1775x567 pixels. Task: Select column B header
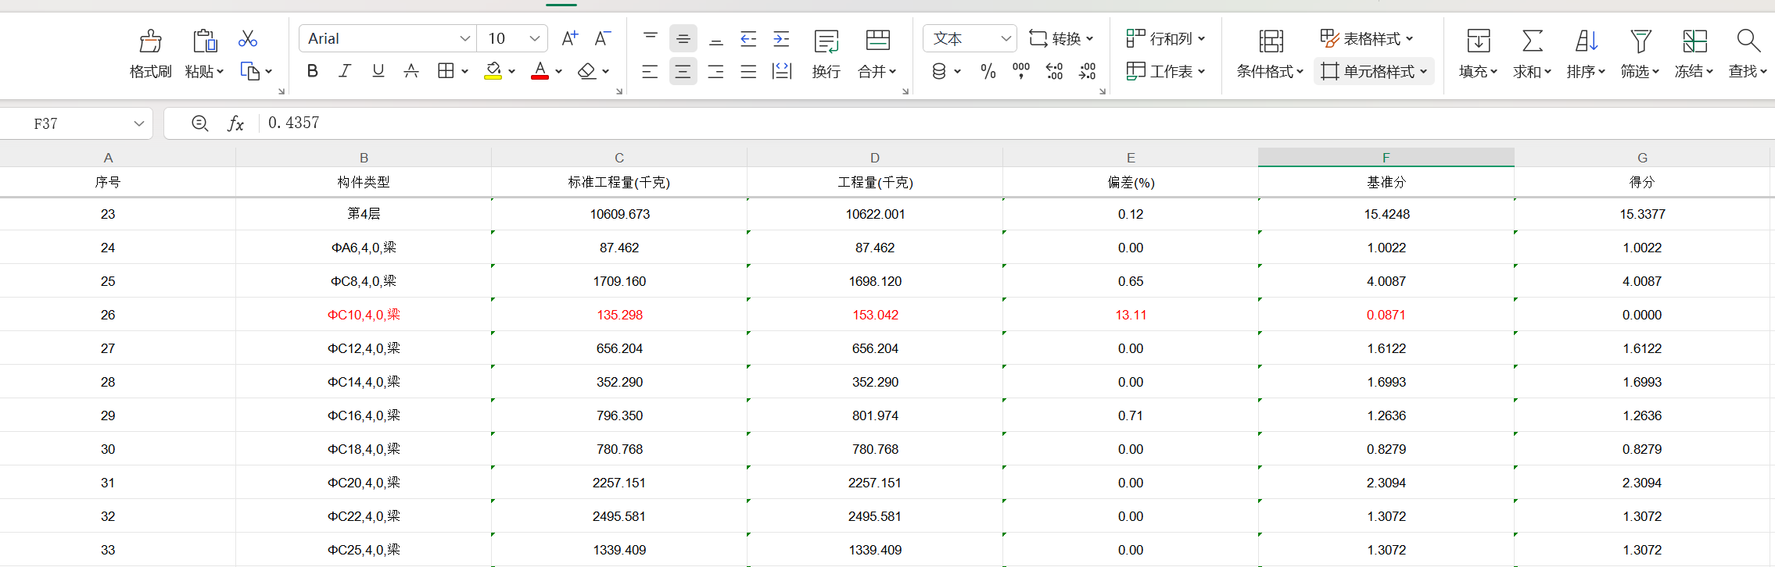[364, 158]
